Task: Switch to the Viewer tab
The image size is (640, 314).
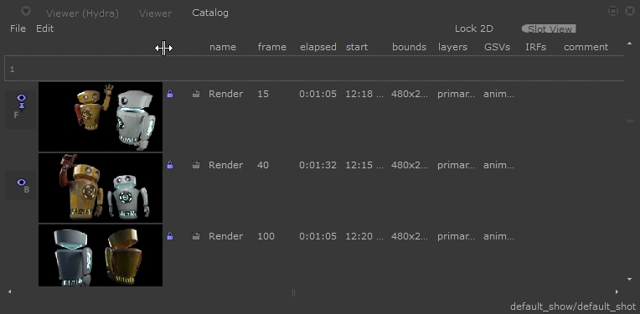Action: pos(156,13)
